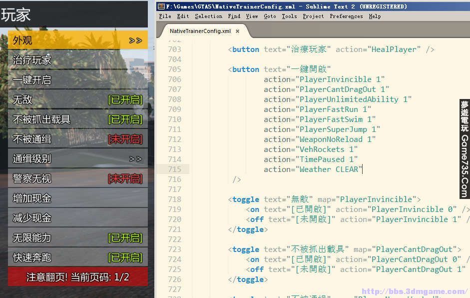Select 治疗玩家 in the trainer menu
The image size is (470, 298).
click(77, 60)
